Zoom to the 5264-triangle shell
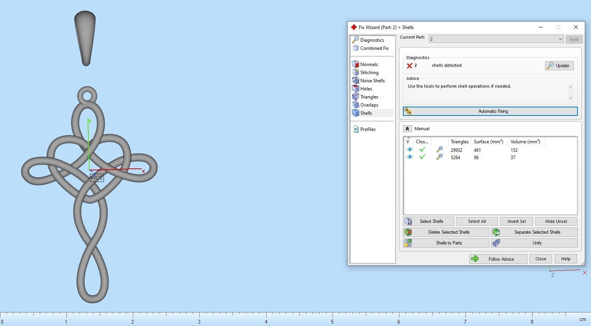The width and height of the screenshot is (591, 326). 439,157
